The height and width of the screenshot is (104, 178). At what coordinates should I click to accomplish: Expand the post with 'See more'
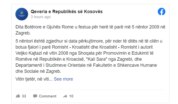click(x=63, y=79)
